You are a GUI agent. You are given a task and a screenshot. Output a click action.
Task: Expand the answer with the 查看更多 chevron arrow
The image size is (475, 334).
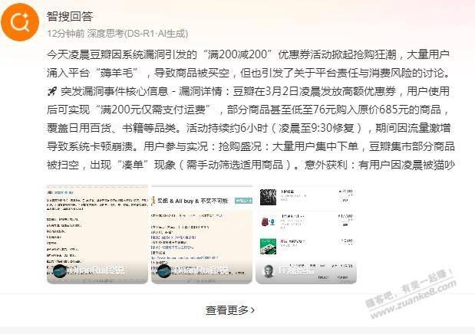click(252, 310)
